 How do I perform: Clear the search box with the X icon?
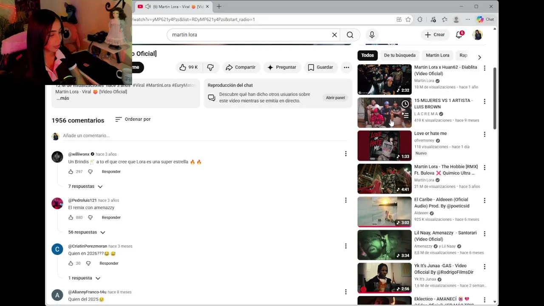pyautogui.click(x=334, y=35)
